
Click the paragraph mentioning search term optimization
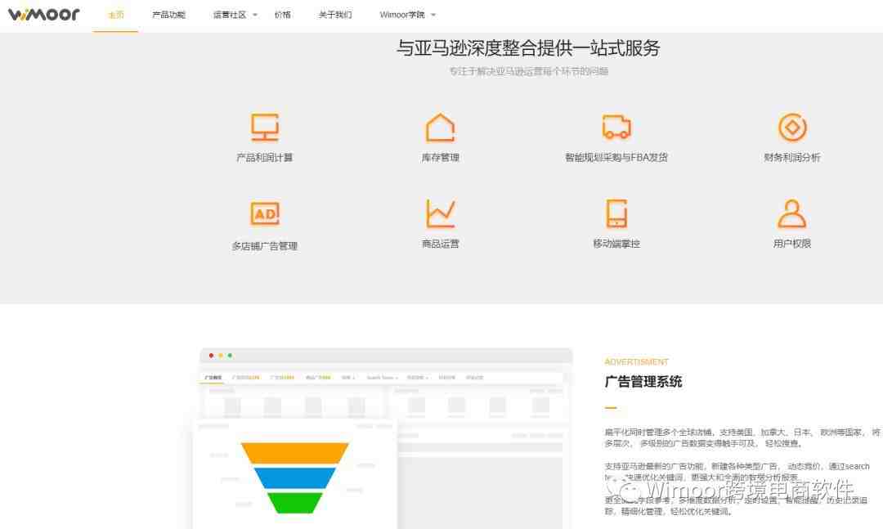point(737,472)
